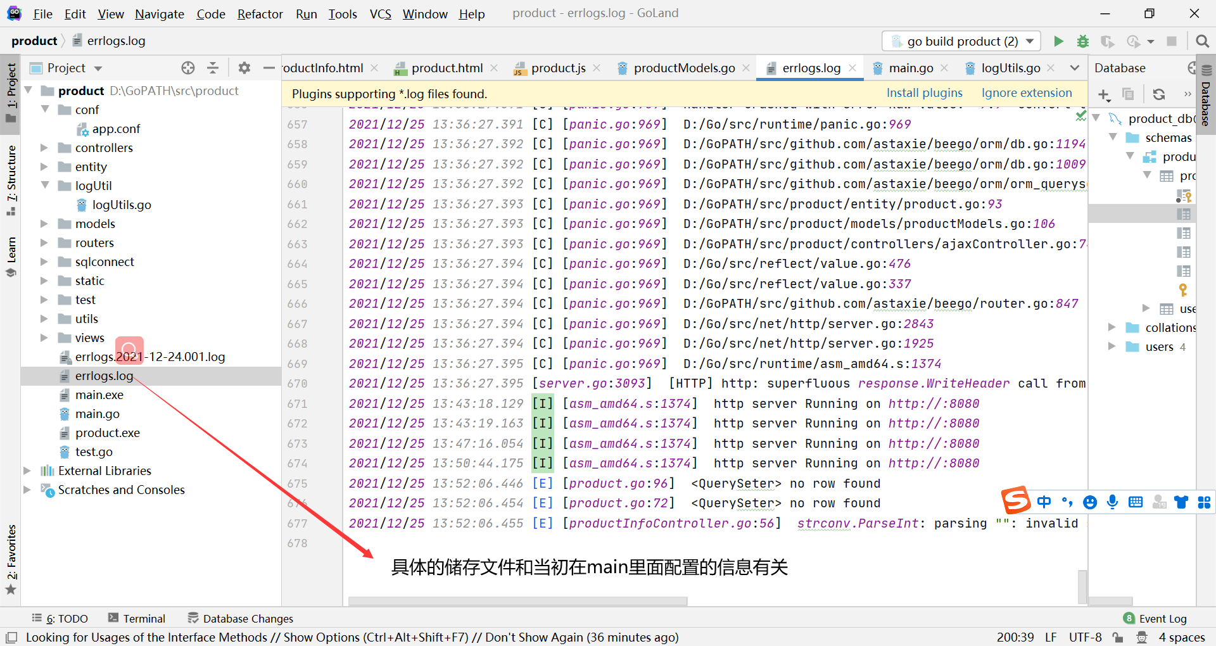This screenshot has width=1216, height=646.
Task: Open Search Everywhere with the magnifier icon
Action: pyautogui.click(x=1202, y=41)
